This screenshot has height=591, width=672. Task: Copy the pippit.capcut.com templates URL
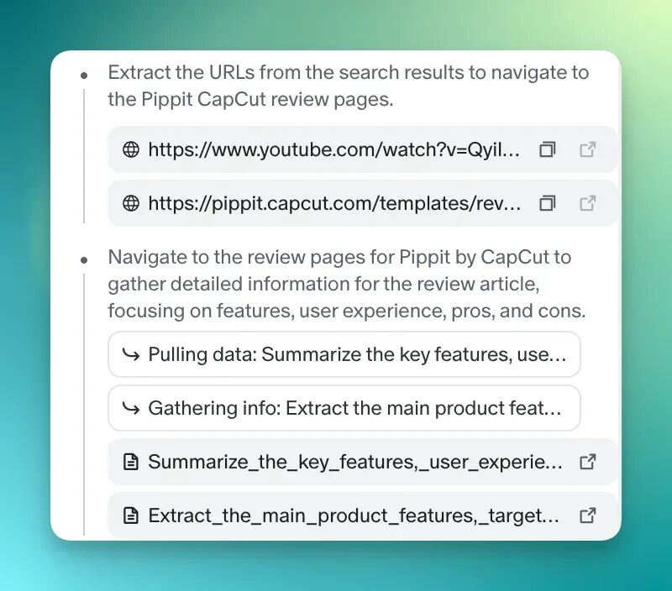tap(548, 203)
